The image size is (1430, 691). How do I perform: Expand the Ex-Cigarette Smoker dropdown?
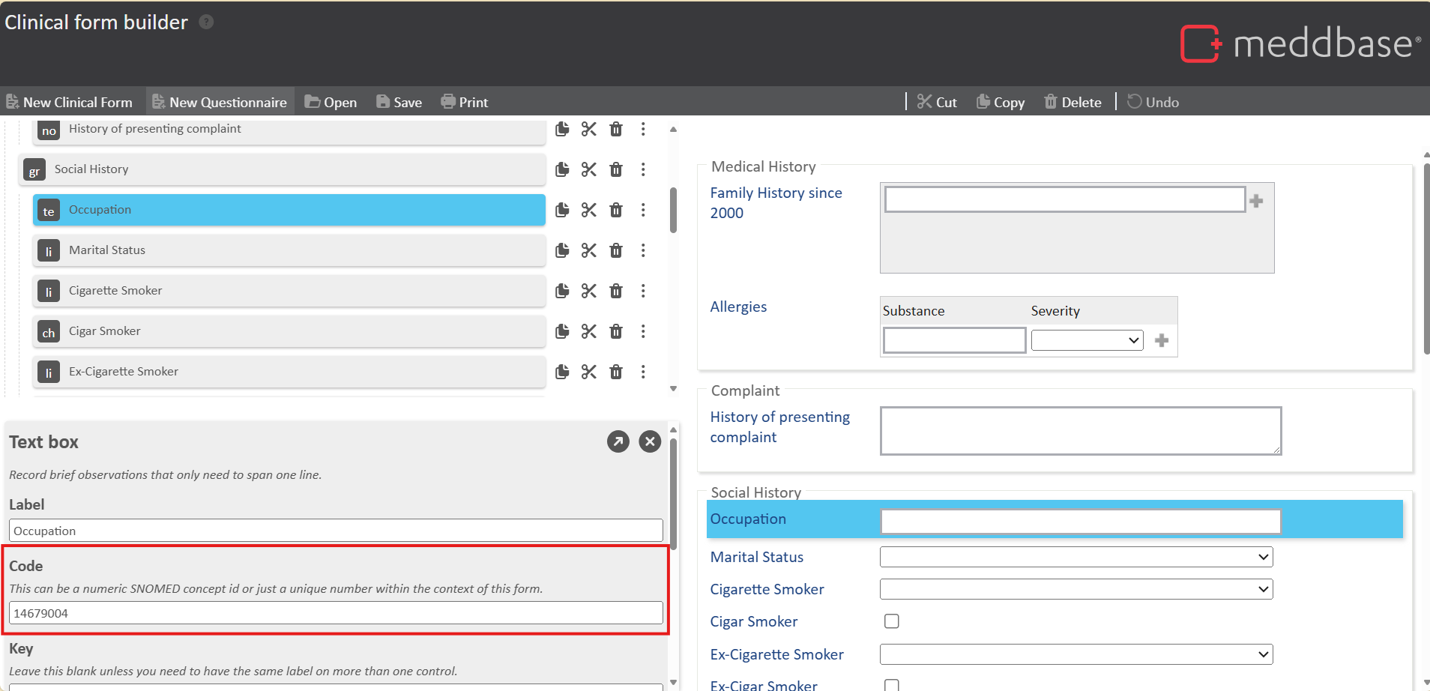tap(1076, 654)
